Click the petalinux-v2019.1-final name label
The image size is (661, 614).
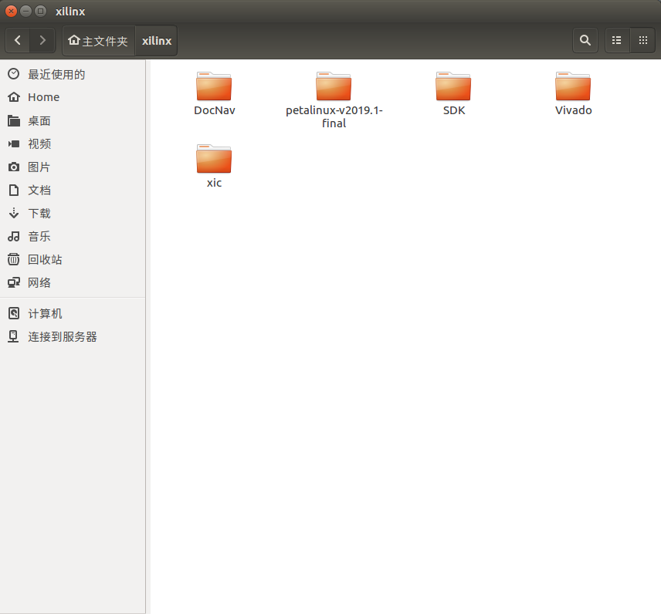tap(334, 116)
